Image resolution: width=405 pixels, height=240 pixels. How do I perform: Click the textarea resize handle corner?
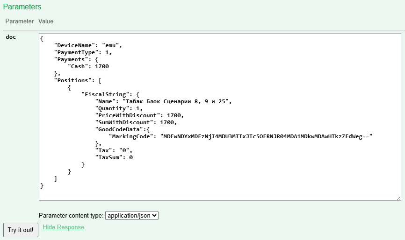click(398, 198)
